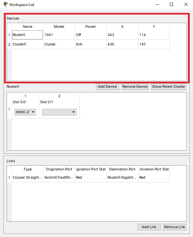Screen dimensions: 193x237
Task: Click the Y value 114 cell
Action: tap(154, 35)
